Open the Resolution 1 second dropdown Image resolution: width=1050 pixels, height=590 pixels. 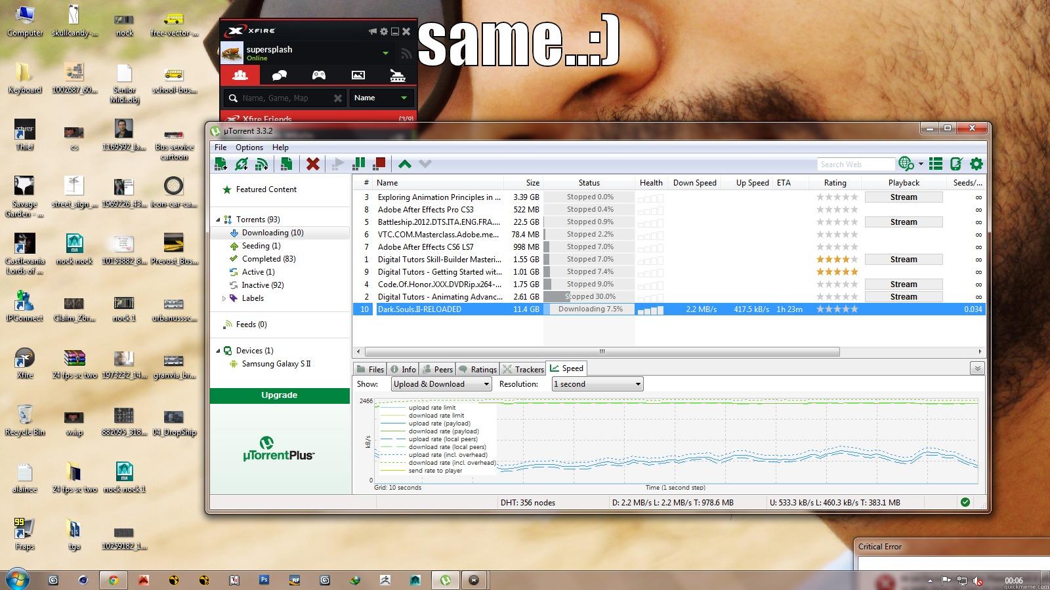pos(597,384)
